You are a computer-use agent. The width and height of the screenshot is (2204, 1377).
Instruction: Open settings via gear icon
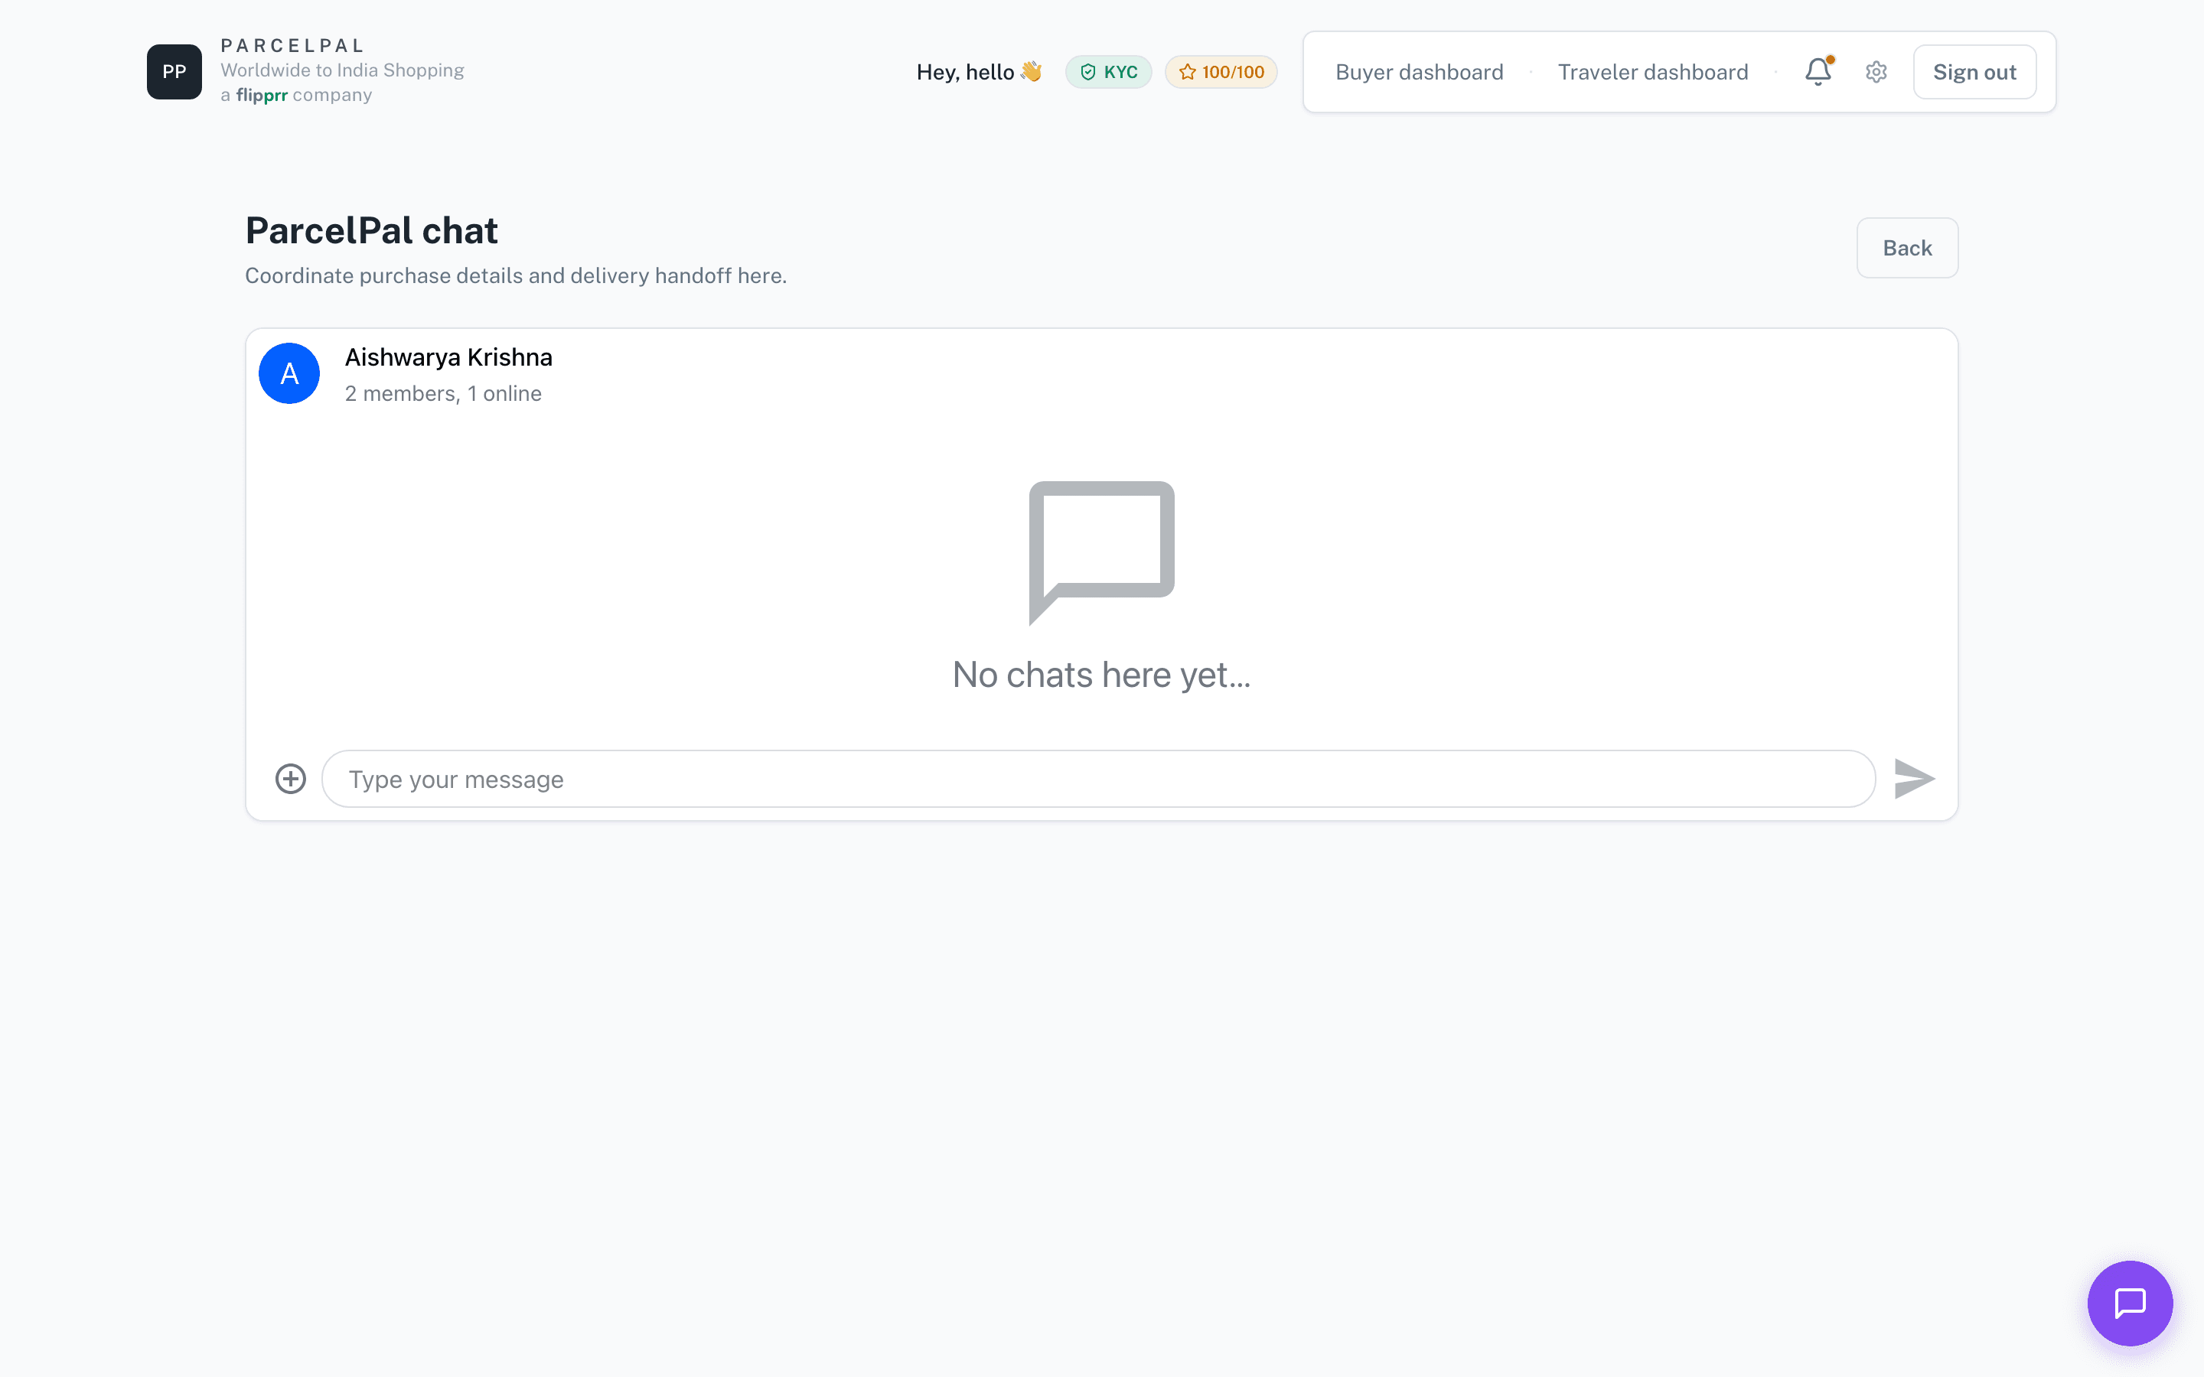(x=1875, y=72)
